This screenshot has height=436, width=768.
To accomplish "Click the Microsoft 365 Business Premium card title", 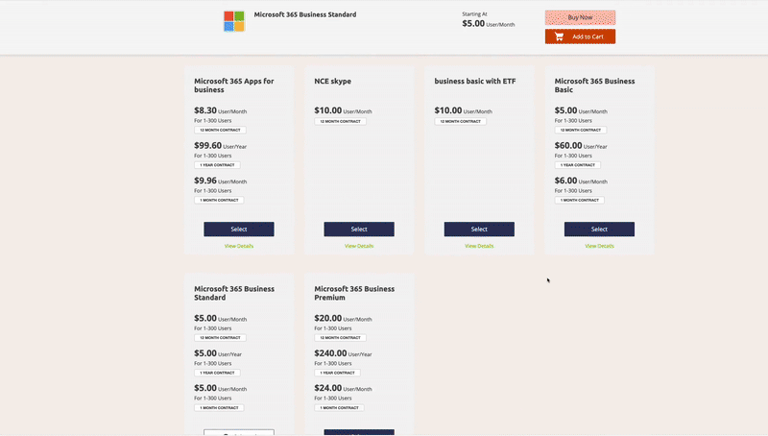I will tap(354, 293).
